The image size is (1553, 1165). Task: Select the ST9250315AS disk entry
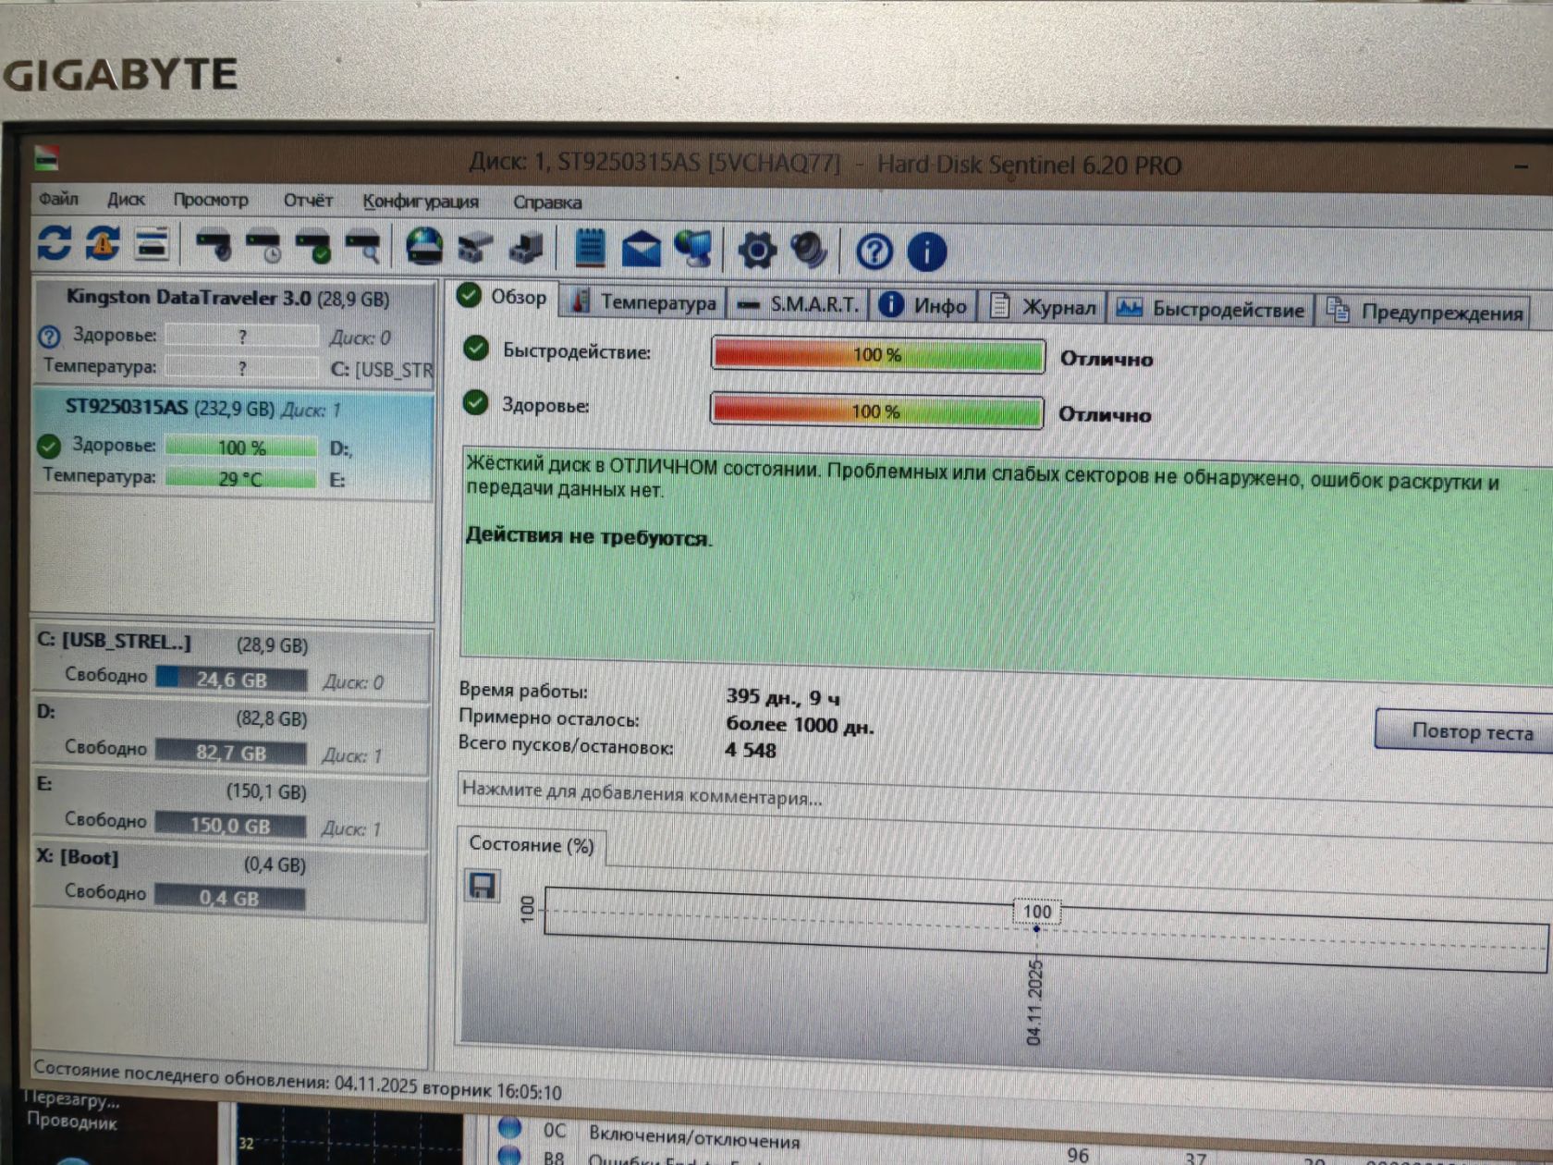tap(234, 445)
